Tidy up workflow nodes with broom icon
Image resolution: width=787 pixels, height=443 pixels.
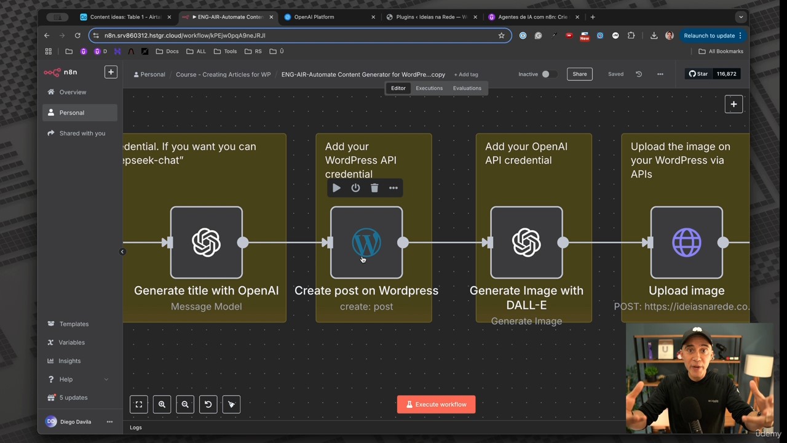(x=231, y=404)
